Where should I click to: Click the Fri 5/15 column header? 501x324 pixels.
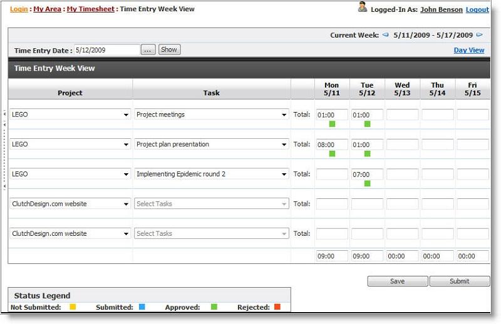473,89
